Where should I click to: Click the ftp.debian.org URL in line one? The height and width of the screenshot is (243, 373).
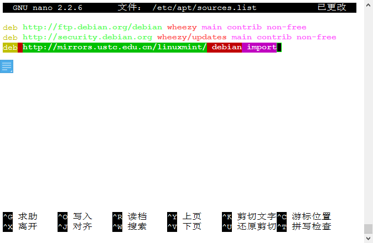click(x=92, y=27)
